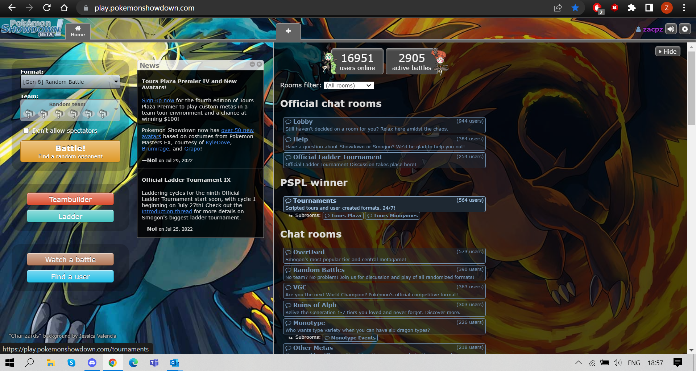The height and width of the screenshot is (371, 696).
Task: Join the OverUsed chat room
Action: point(384,255)
